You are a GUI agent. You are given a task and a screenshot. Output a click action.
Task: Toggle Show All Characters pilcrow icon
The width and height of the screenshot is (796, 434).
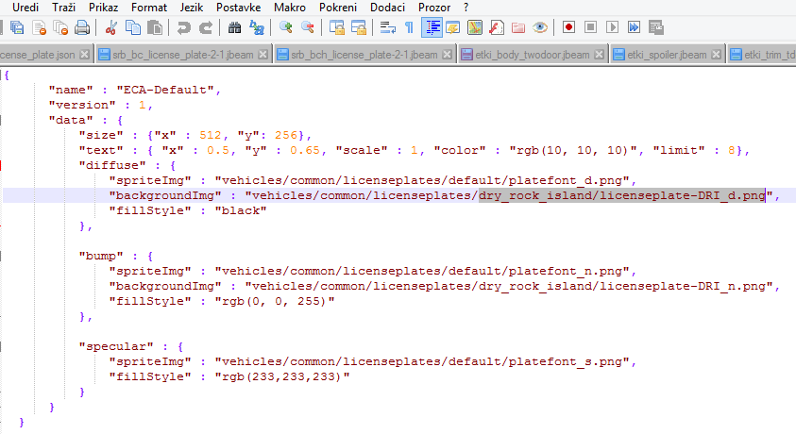[409, 27]
